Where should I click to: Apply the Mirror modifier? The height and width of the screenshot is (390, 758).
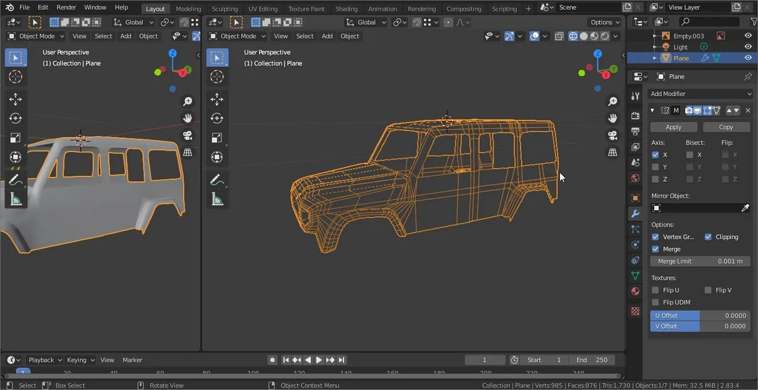point(674,127)
